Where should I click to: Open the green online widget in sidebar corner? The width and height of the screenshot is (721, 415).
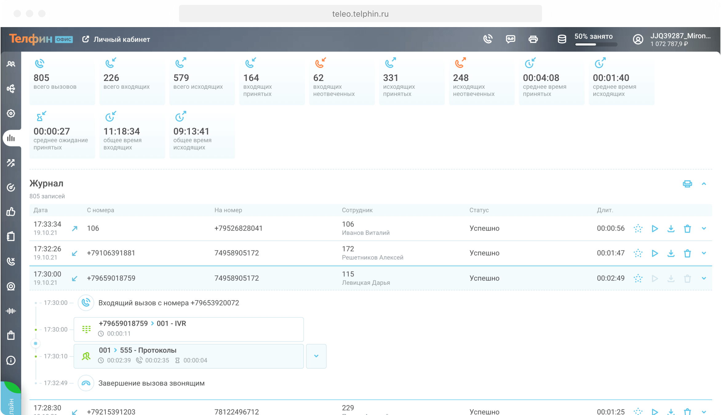click(x=11, y=398)
